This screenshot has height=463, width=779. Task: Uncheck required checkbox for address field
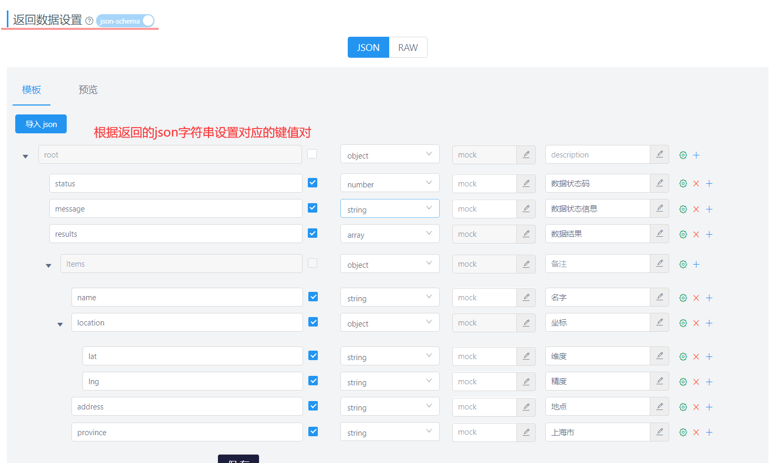tap(313, 406)
